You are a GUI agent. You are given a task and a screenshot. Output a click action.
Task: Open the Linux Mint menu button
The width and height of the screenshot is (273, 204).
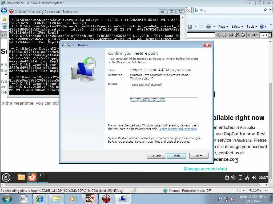6,177
